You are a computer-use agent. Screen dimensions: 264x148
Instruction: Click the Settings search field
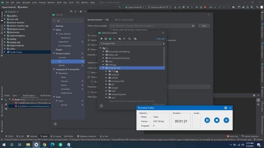pos(68,21)
